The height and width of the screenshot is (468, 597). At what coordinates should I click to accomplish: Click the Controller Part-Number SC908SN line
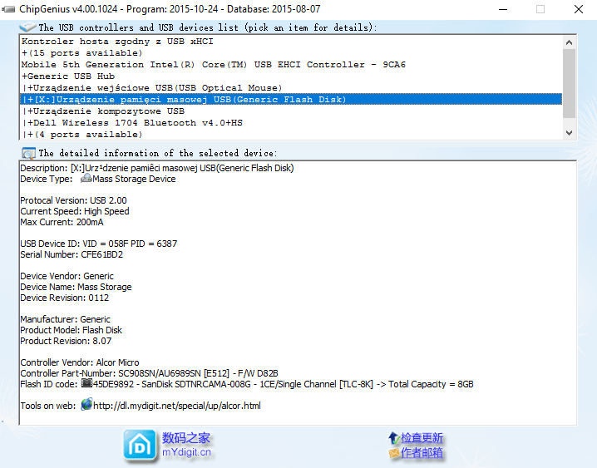(150, 373)
